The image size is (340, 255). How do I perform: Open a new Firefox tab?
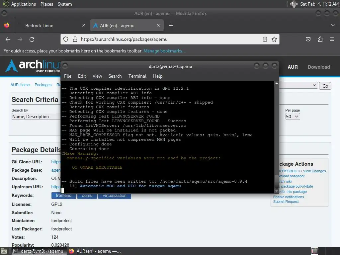coord(171,26)
